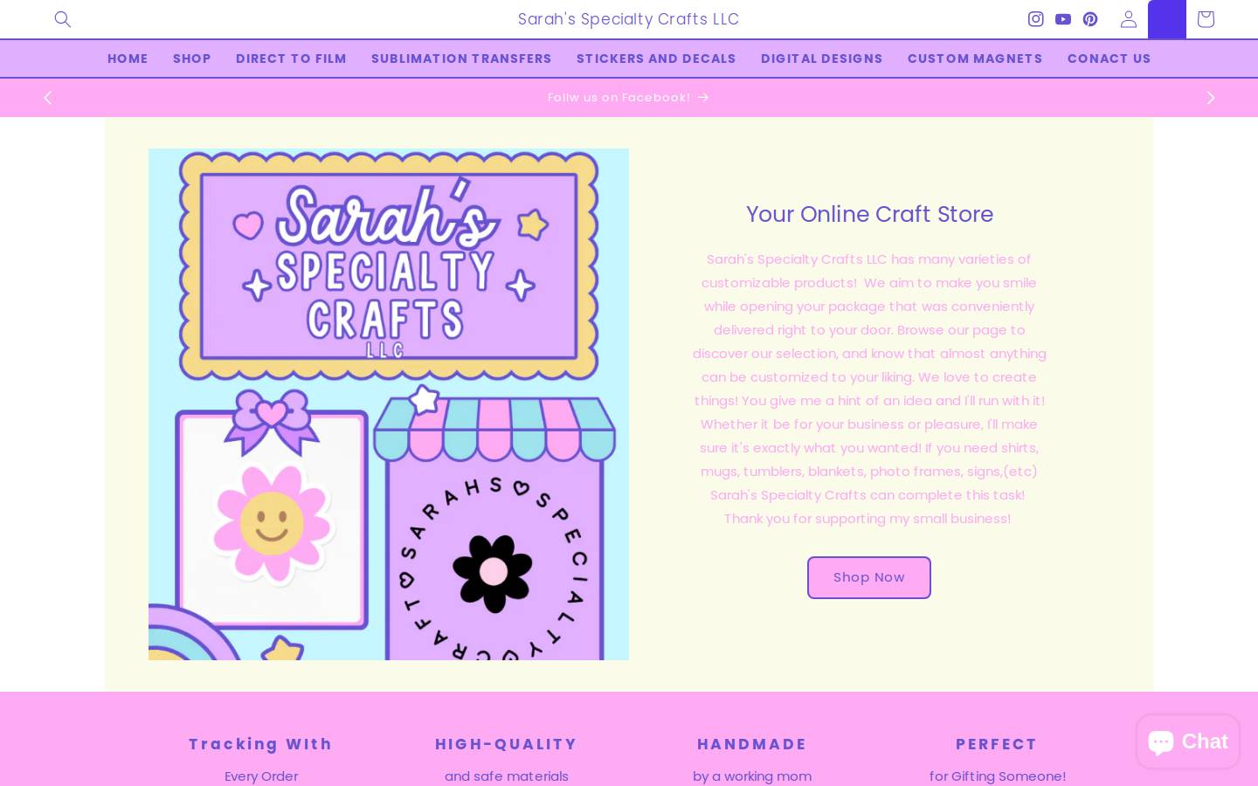Click the HIGH-QUALITY heading

coord(507,744)
